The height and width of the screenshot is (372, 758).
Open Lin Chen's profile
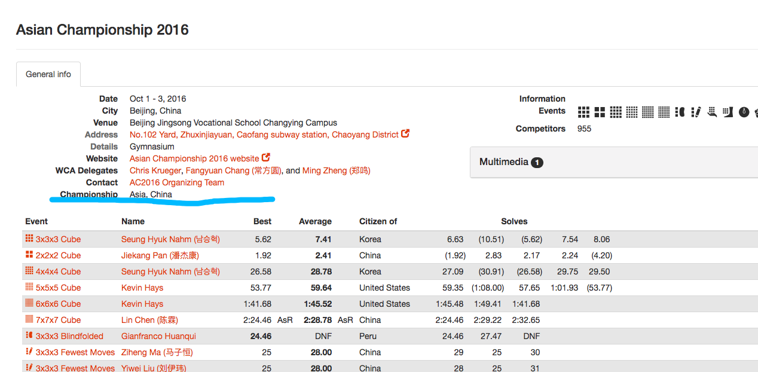point(149,320)
